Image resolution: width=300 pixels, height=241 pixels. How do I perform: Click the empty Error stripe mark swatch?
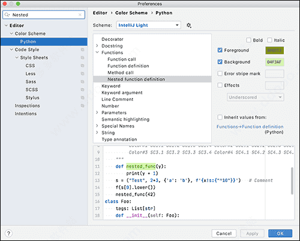[274, 74]
